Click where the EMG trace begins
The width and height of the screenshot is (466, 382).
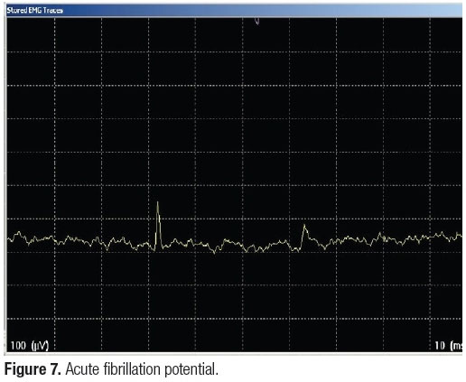pyautogui.click(x=8, y=240)
